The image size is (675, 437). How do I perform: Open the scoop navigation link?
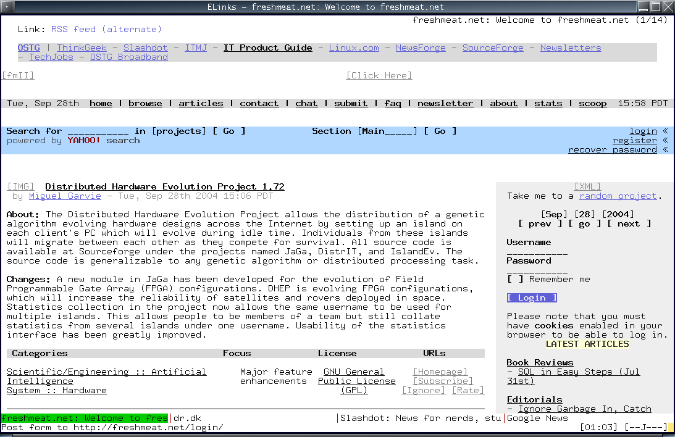(x=593, y=104)
